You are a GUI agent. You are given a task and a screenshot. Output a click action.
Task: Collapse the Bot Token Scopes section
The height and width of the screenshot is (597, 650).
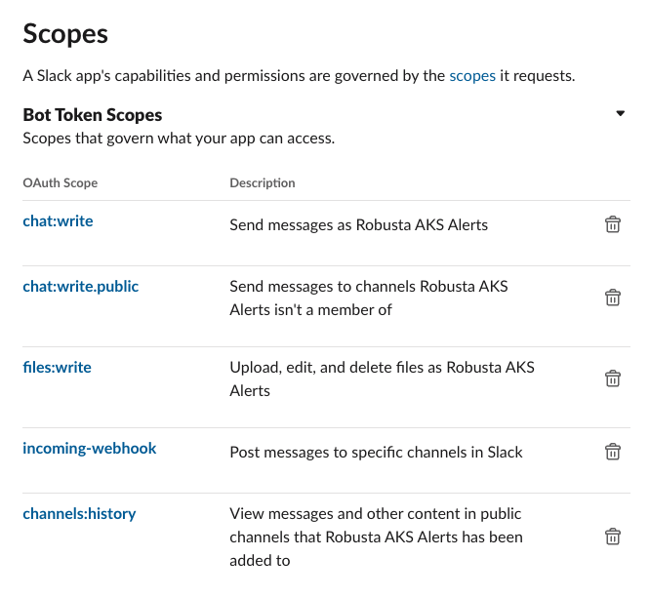pos(620,114)
